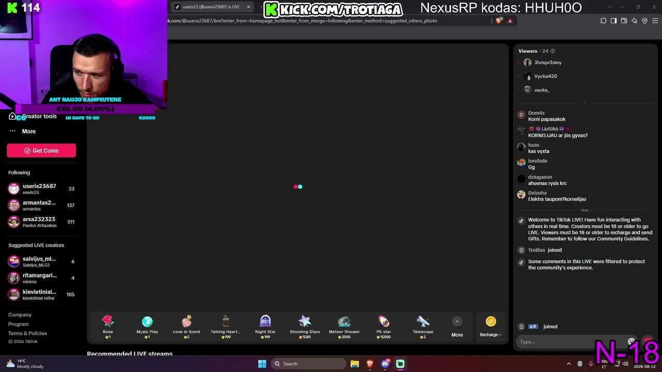
Task: Open arsa232323 live stream from Following
Action: 41,222
